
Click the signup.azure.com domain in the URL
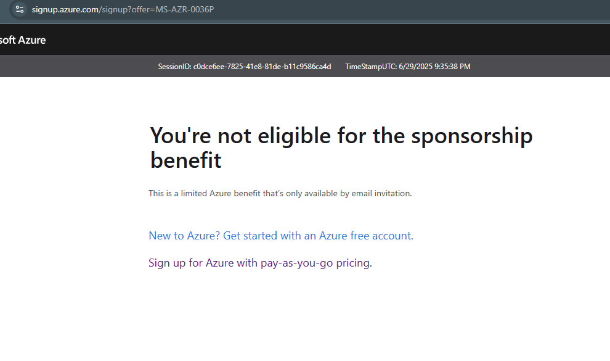65,9
